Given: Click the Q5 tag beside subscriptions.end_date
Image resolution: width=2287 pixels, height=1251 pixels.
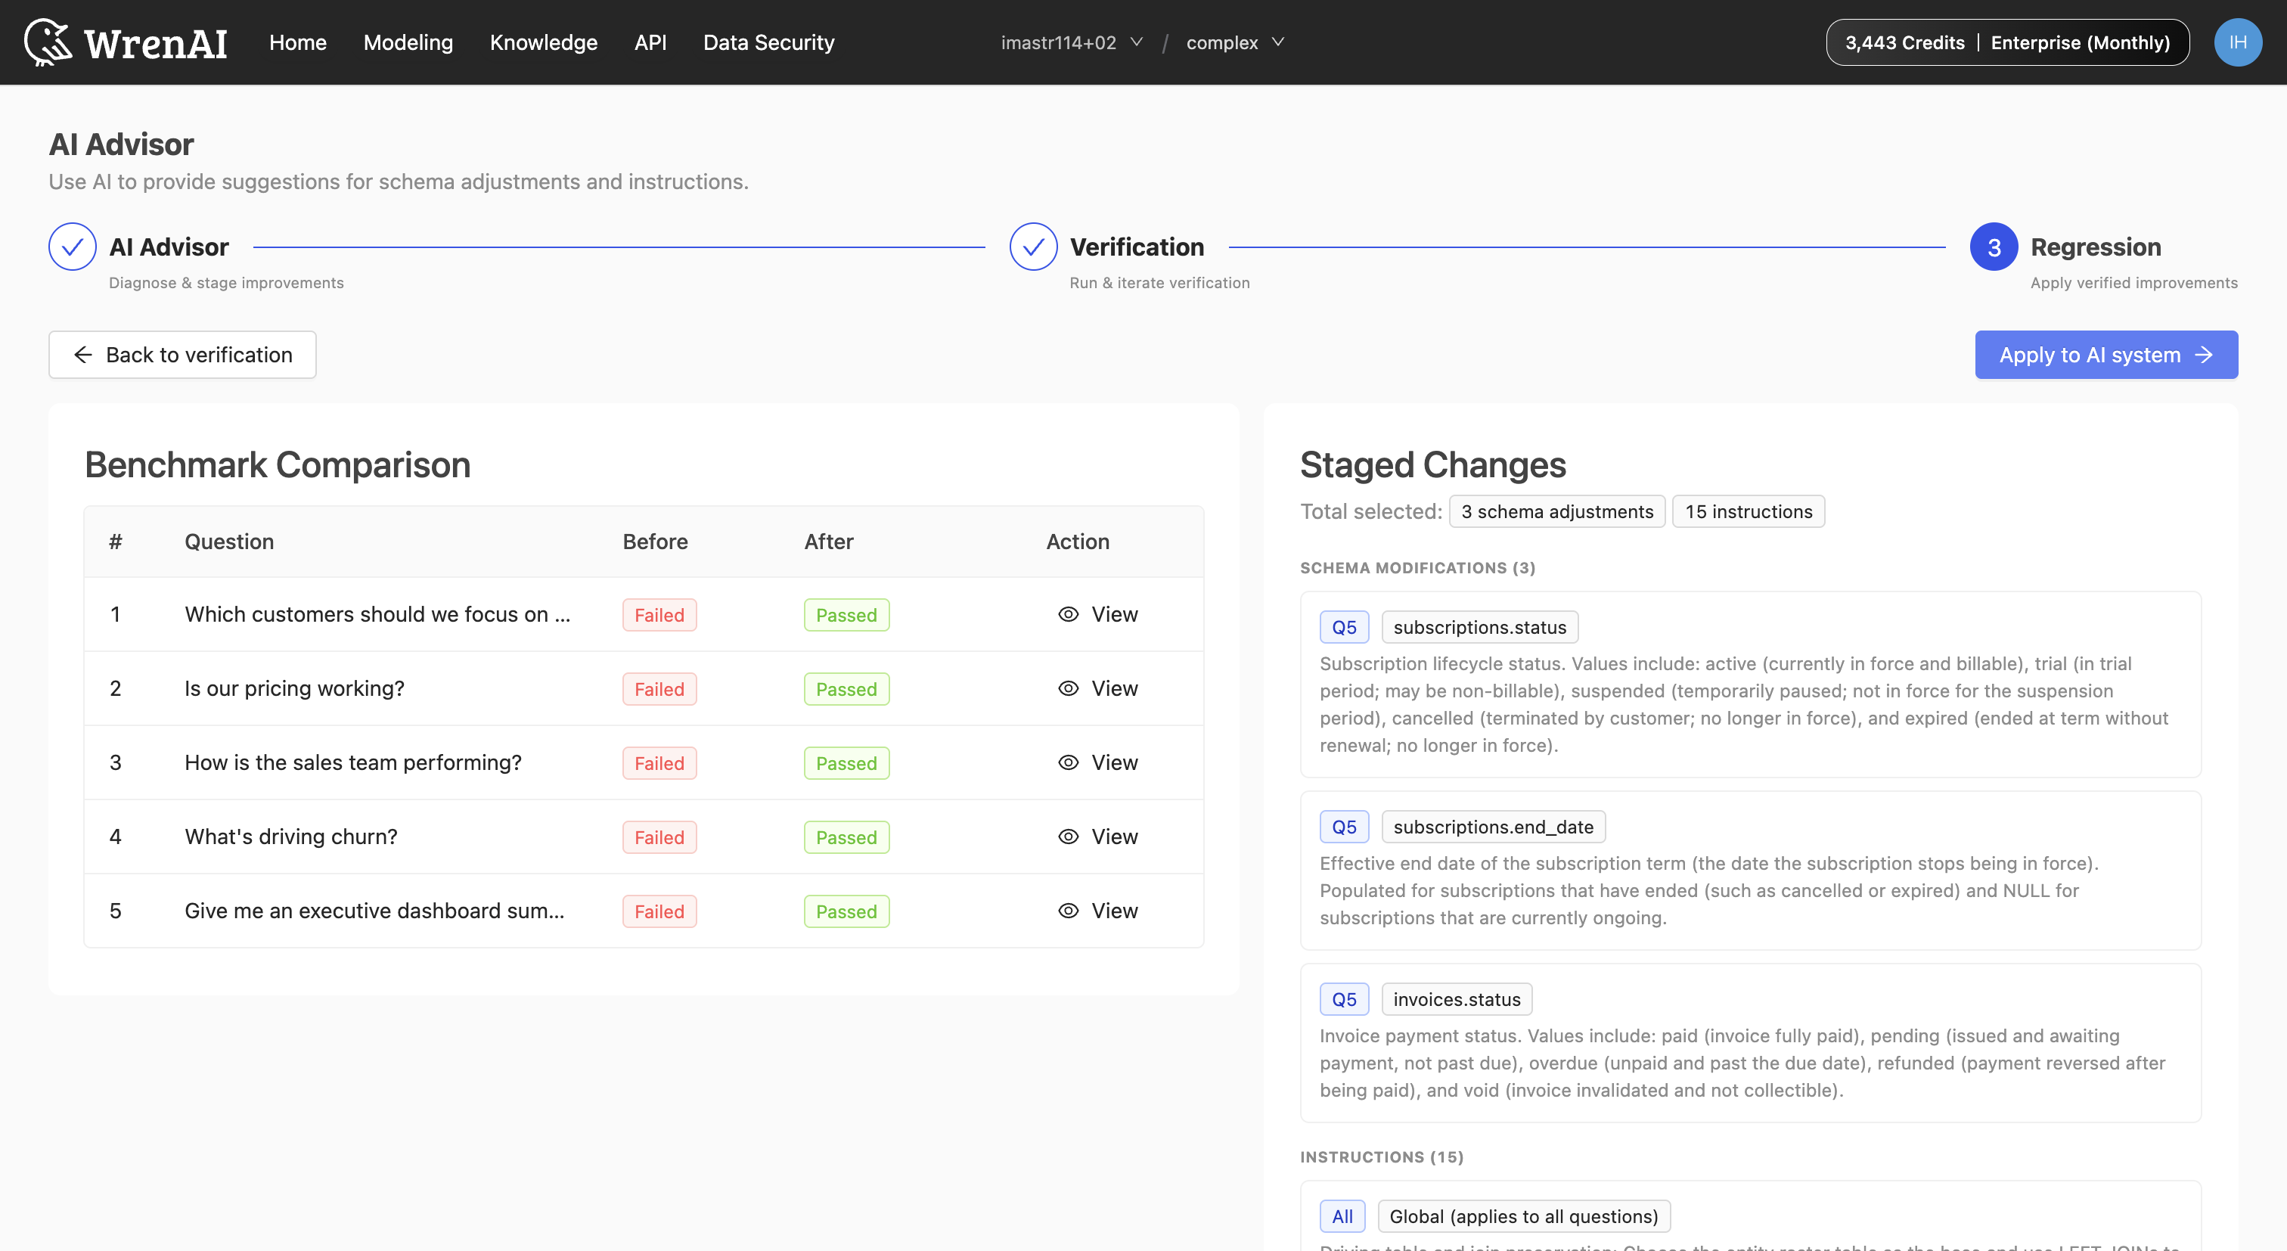Looking at the screenshot, I should 1344,827.
